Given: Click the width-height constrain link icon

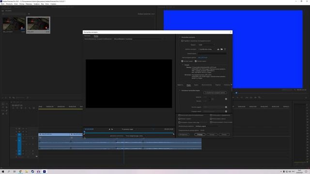Looking at the screenshot, I should [x=213, y=99].
